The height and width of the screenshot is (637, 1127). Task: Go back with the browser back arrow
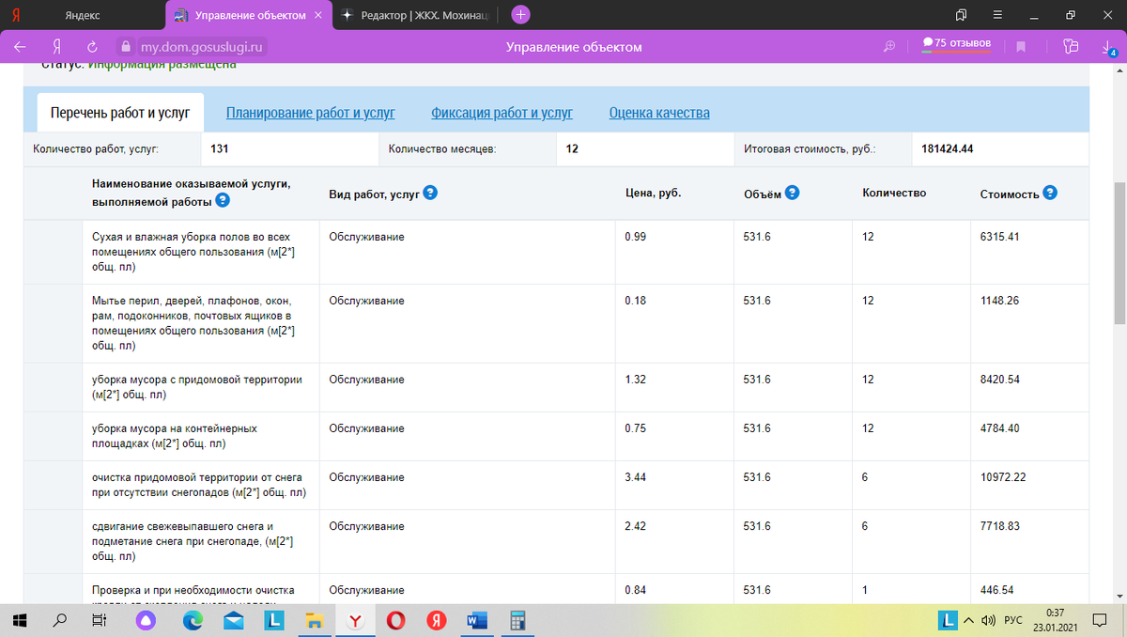coord(20,46)
